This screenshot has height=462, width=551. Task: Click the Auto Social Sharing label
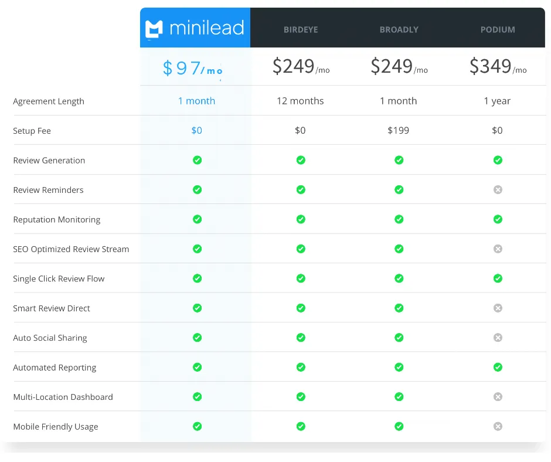(50, 338)
